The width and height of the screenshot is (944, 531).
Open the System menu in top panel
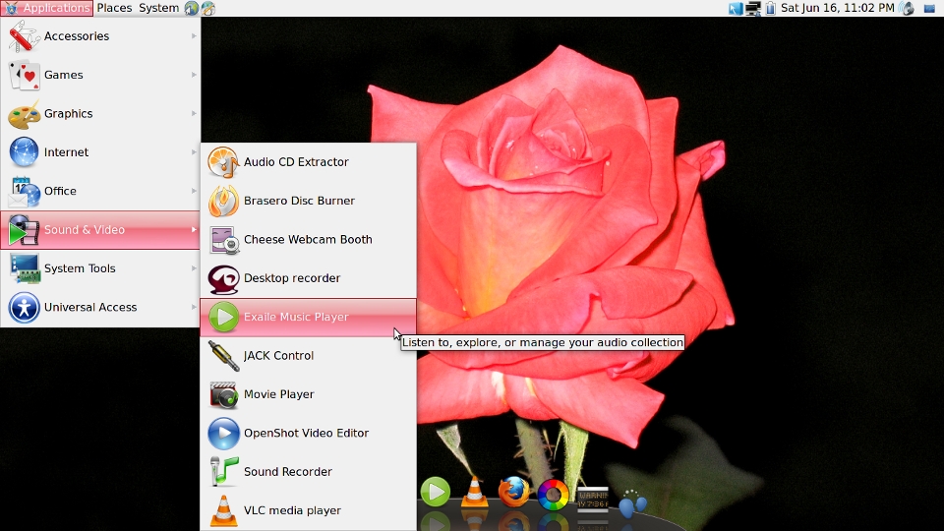click(x=158, y=8)
